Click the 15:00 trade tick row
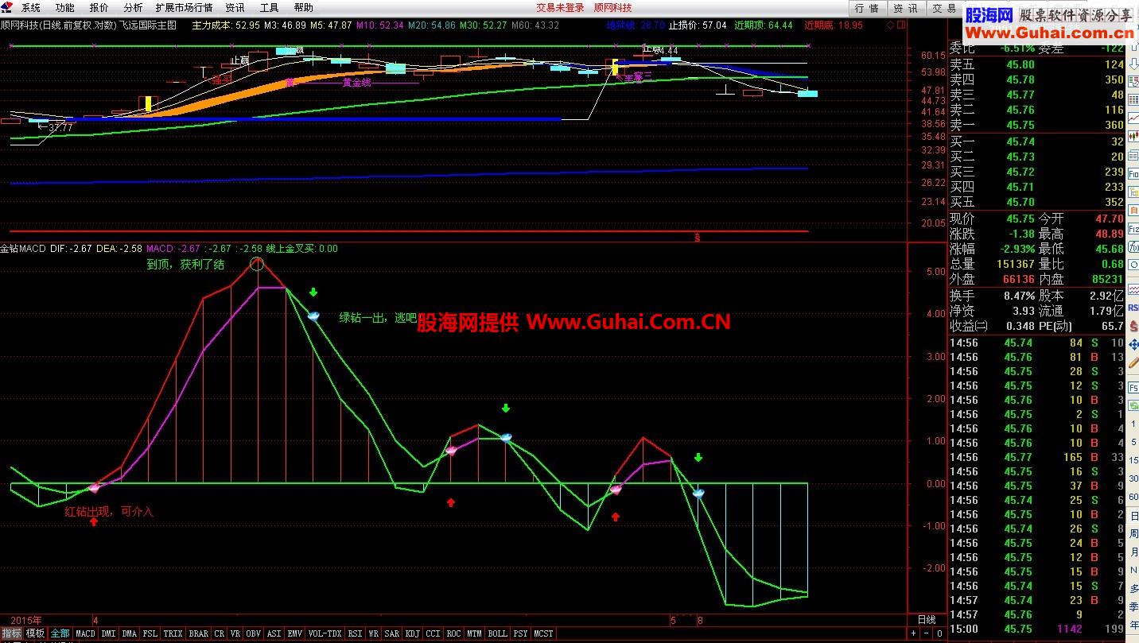The image size is (1139, 643). click(1037, 629)
